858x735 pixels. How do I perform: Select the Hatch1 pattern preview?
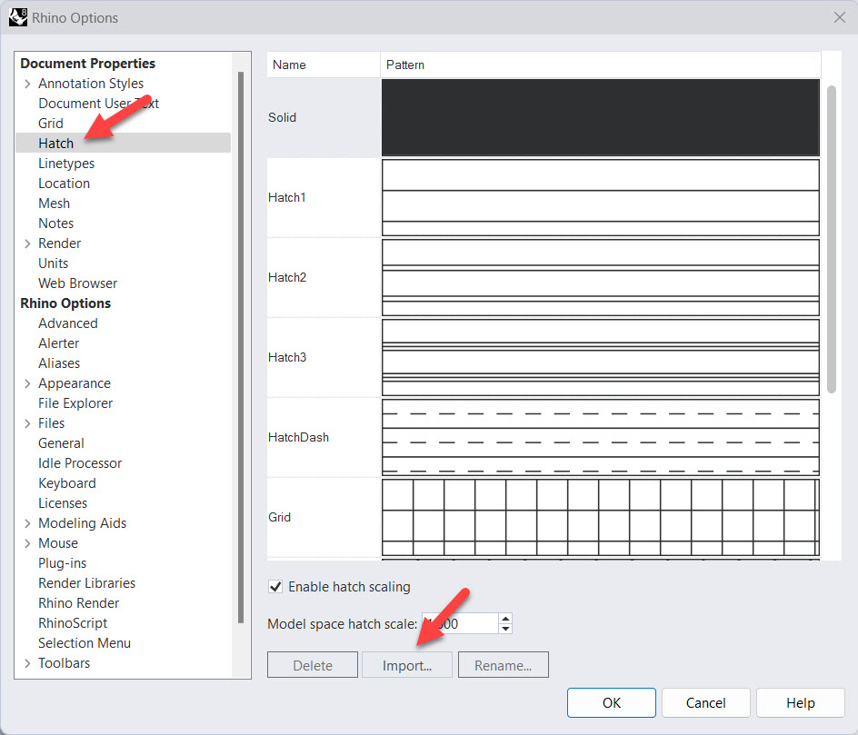coord(600,197)
